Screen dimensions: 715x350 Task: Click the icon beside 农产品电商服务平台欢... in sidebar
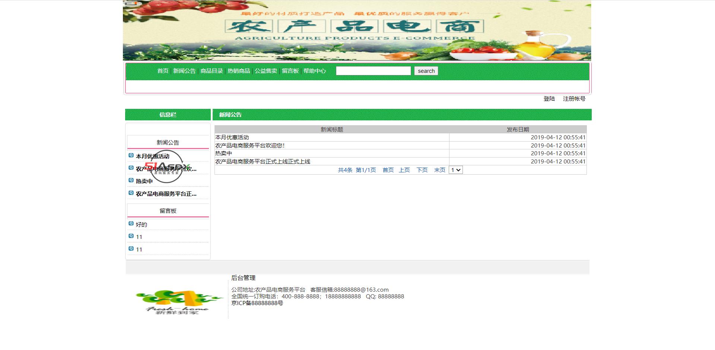pyautogui.click(x=131, y=168)
